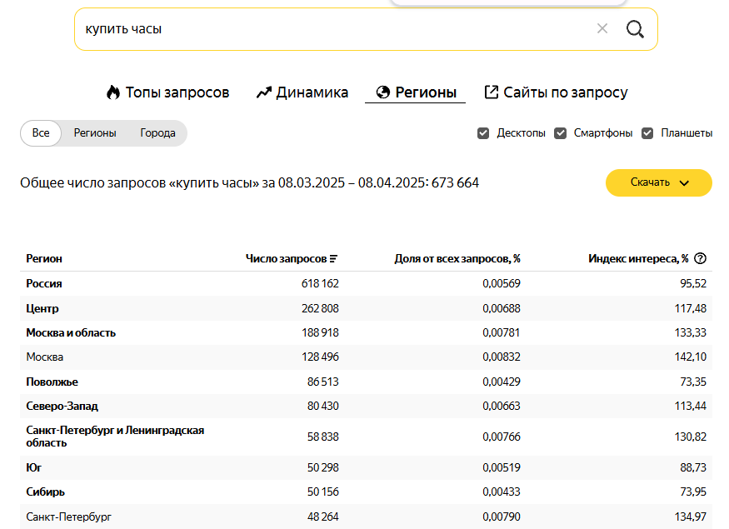Click the globe icon beside Регионы

pos(382,92)
